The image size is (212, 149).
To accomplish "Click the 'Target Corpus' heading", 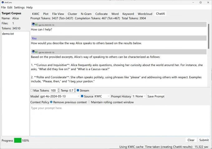I will (11, 13).
